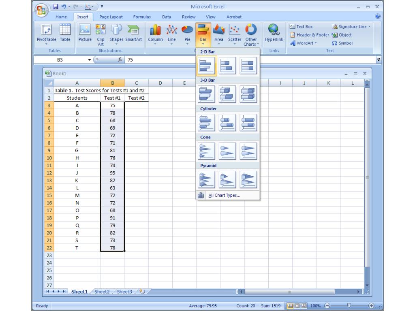
Task: Open the Scatter chart dropdown
Action: point(235,34)
